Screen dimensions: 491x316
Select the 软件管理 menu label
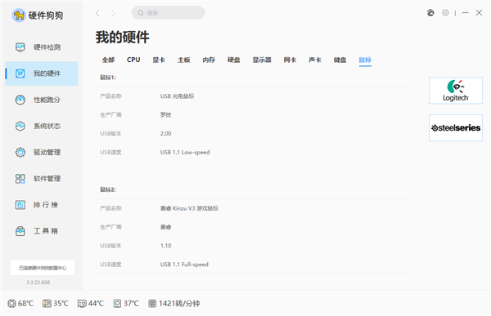[x=47, y=179]
